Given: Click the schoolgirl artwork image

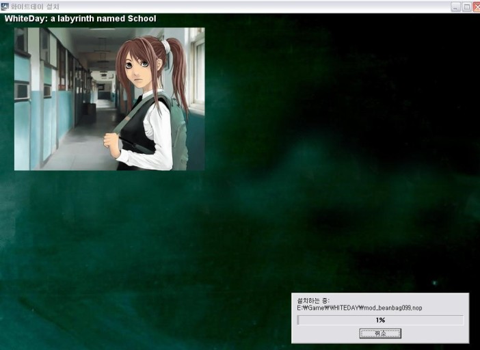Looking at the screenshot, I should click(109, 99).
